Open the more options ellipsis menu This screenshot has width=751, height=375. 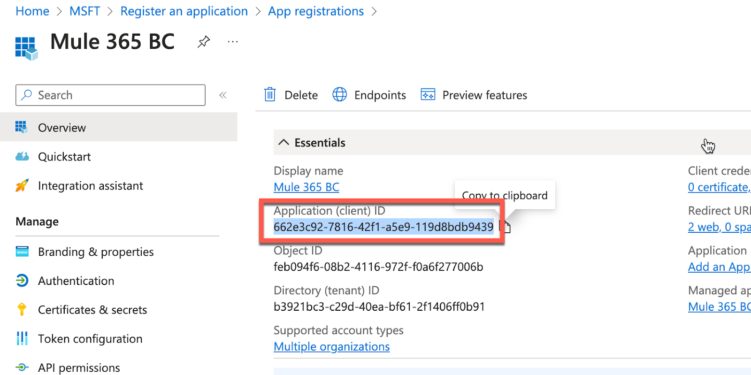233,42
